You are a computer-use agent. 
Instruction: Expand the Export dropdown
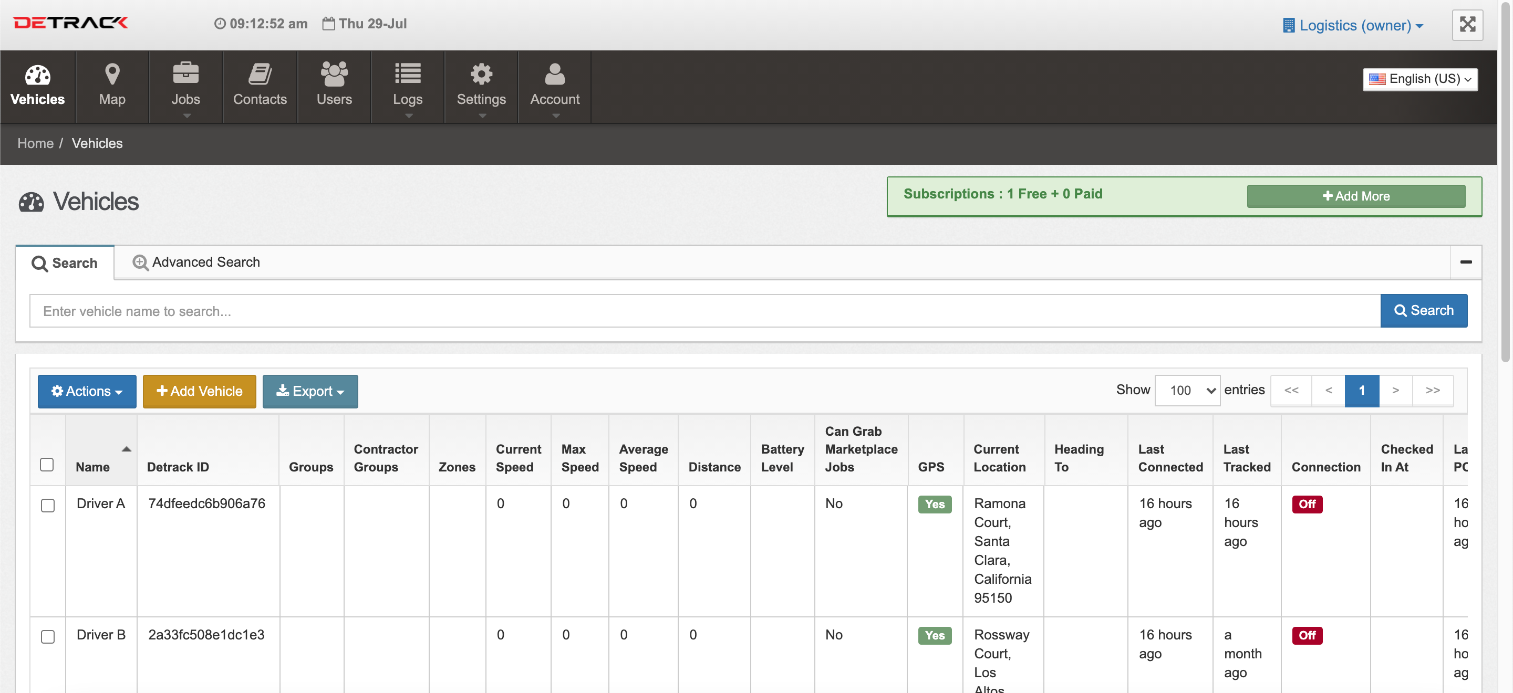click(310, 392)
